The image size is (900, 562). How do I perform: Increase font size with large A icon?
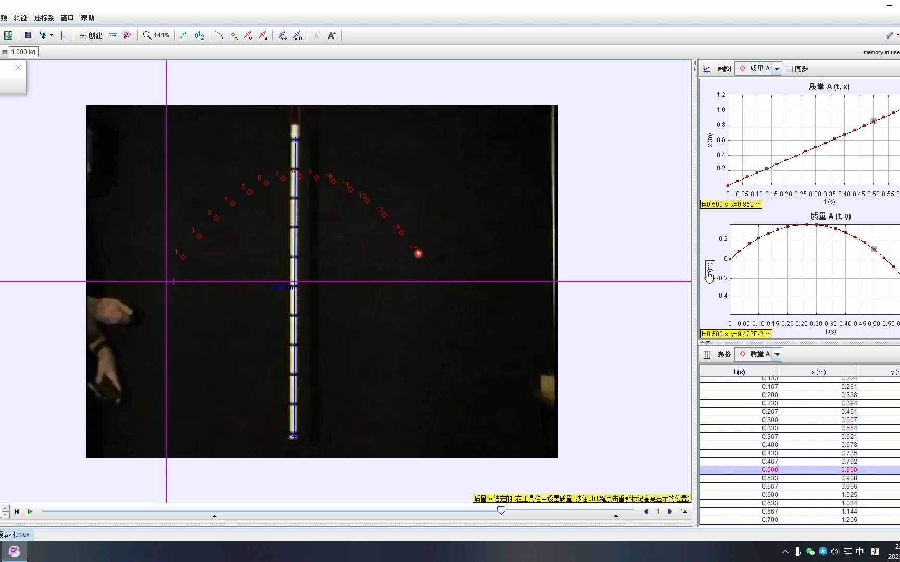(331, 35)
